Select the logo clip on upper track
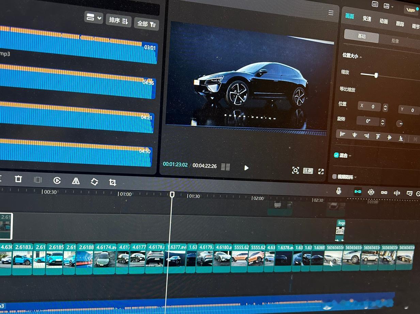Viewport: 420px width, 314px height. (341, 231)
